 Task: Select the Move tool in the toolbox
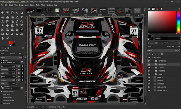[x=3, y=13]
